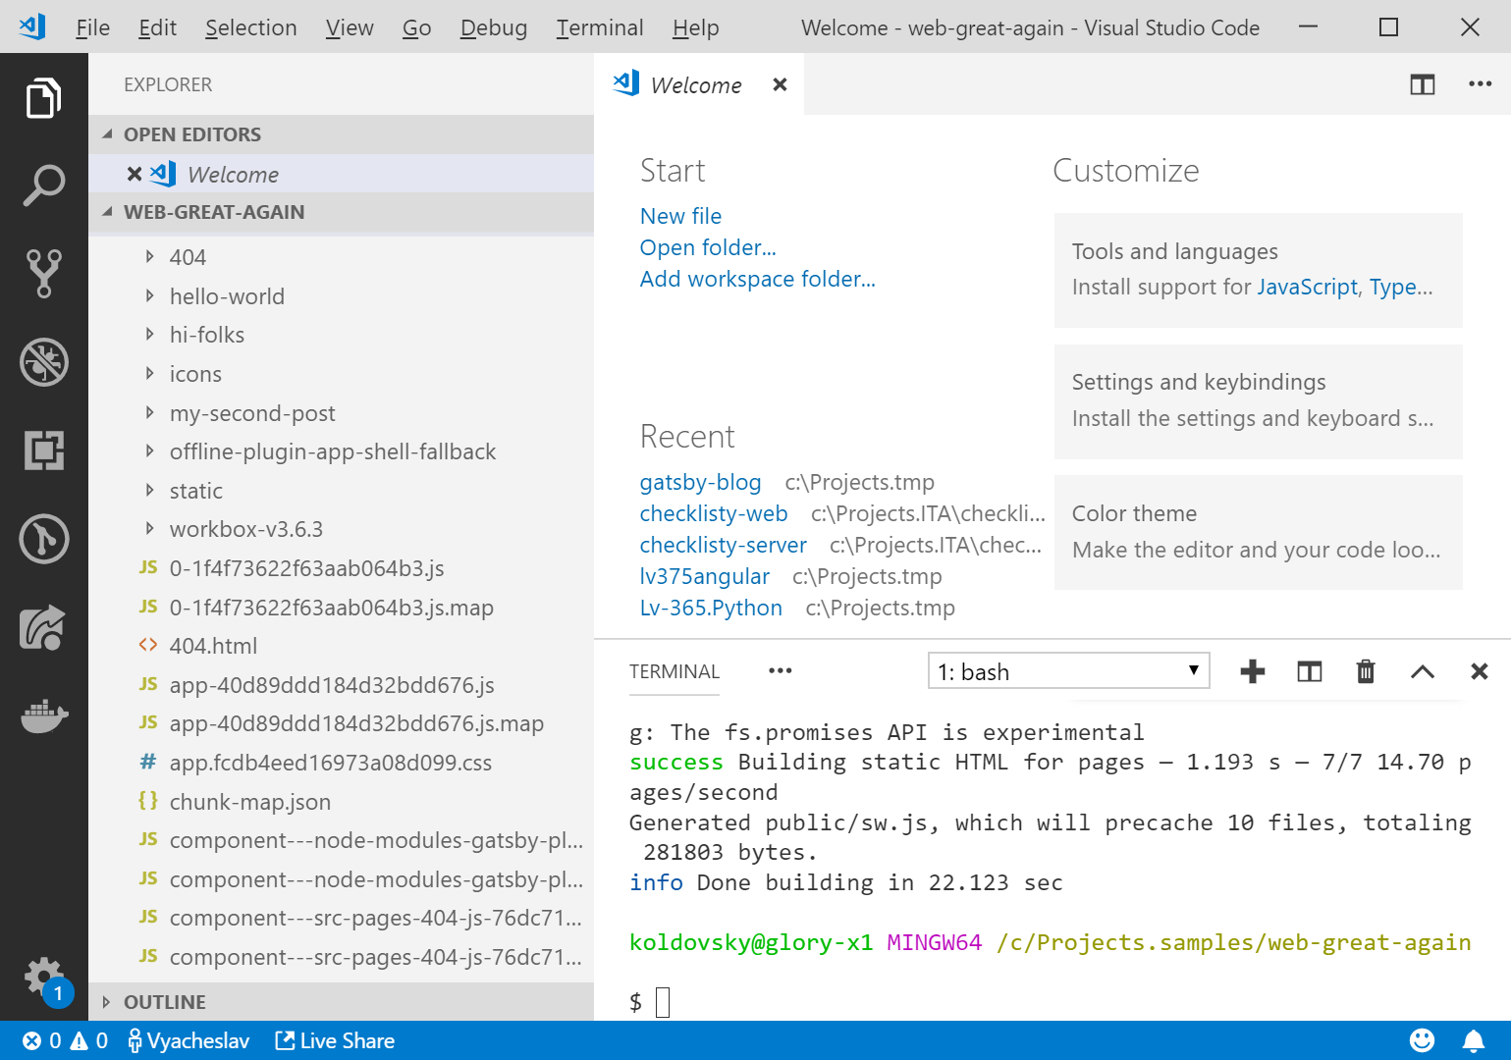This screenshot has height=1060, width=1511.
Task: Click the errors count in status bar
Action: pos(42,1040)
